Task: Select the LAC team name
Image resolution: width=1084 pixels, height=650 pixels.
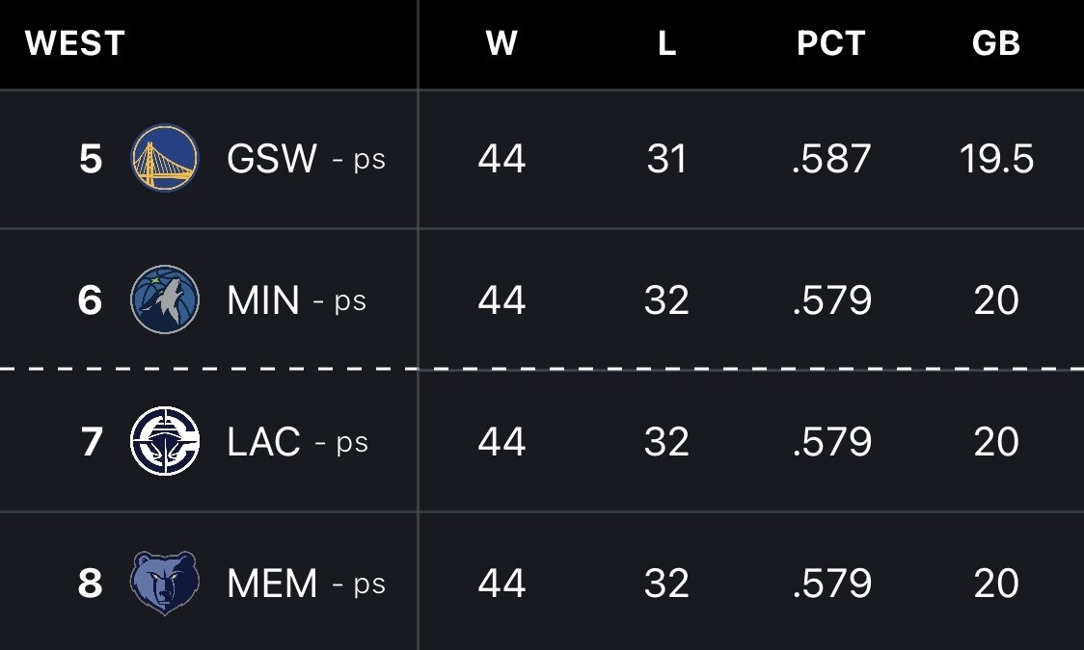Action: (263, 442)
